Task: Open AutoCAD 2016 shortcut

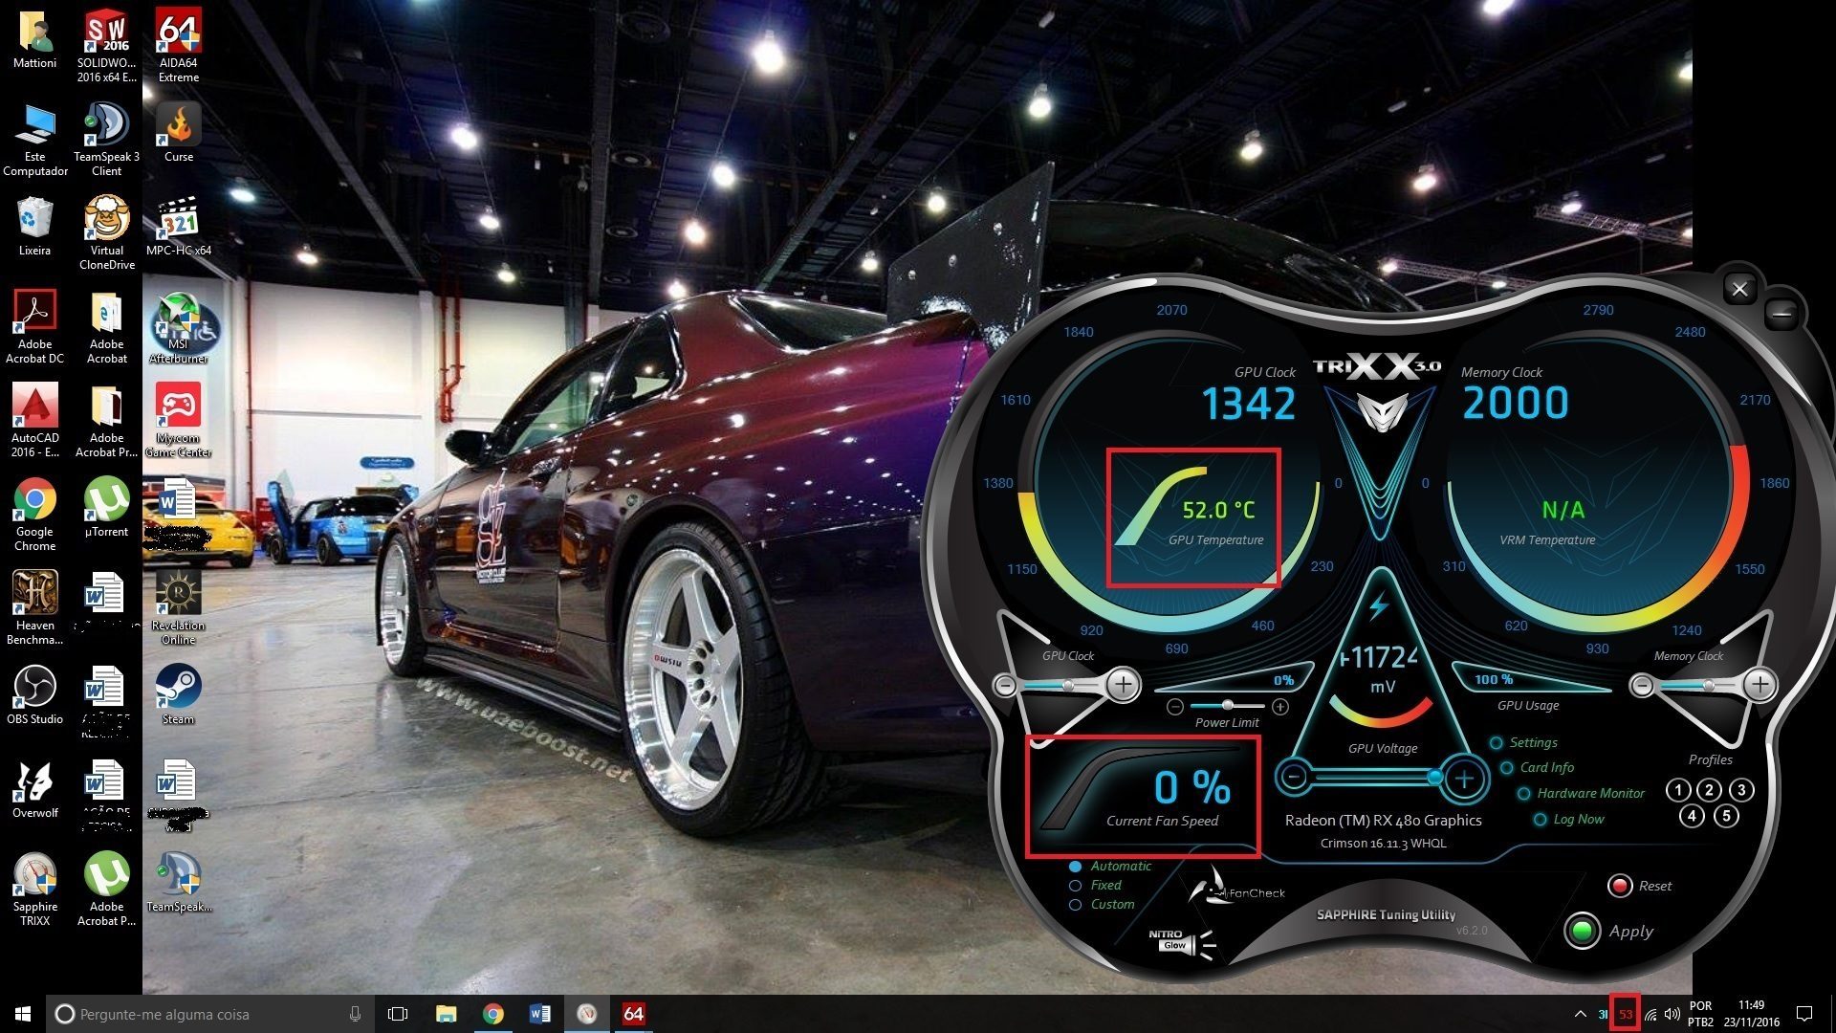Action: (34, 420)
